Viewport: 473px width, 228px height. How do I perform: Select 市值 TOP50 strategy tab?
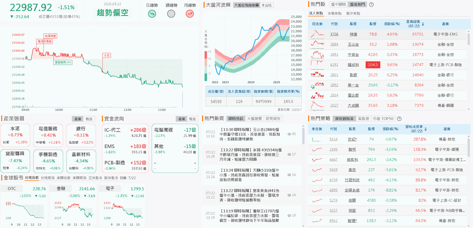click(x=383, y=119)
